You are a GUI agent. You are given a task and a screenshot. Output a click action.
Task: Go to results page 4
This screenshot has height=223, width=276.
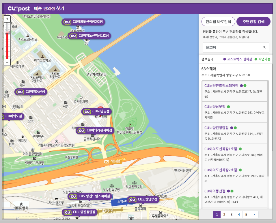(239, 215)
